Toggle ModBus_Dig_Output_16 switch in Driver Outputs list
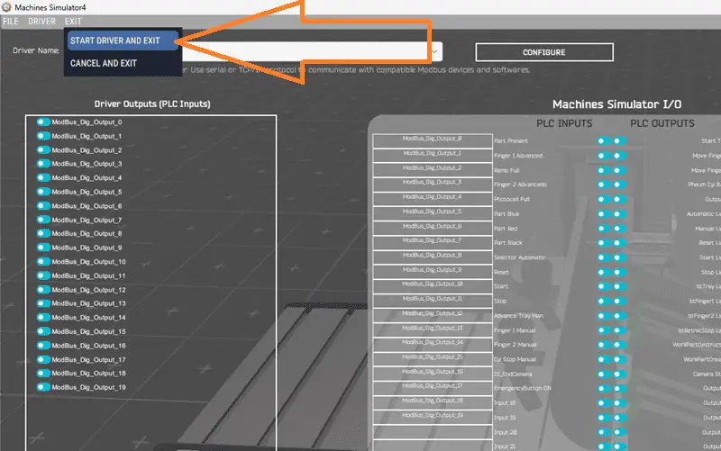Image resolution: width=721 pixels, height=451 pixels. (43, 346)
